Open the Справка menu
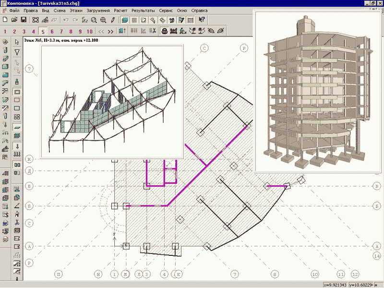Screen dimensions: 384x288 pos(199,10)
